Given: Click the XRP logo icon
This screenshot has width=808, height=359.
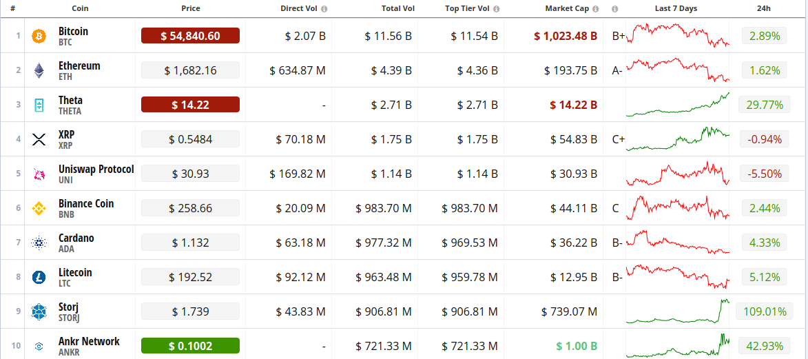Looking at the screenshot, I should (39, 139).
